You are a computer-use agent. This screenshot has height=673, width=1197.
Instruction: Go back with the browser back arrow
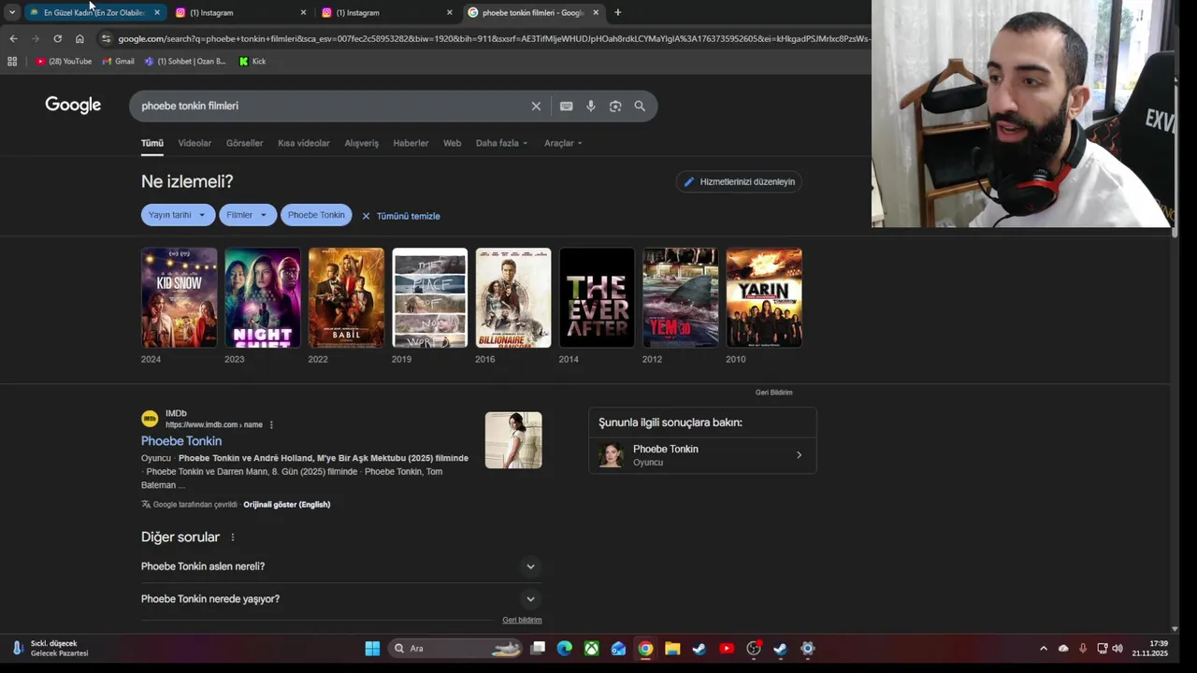pos(13,38)
